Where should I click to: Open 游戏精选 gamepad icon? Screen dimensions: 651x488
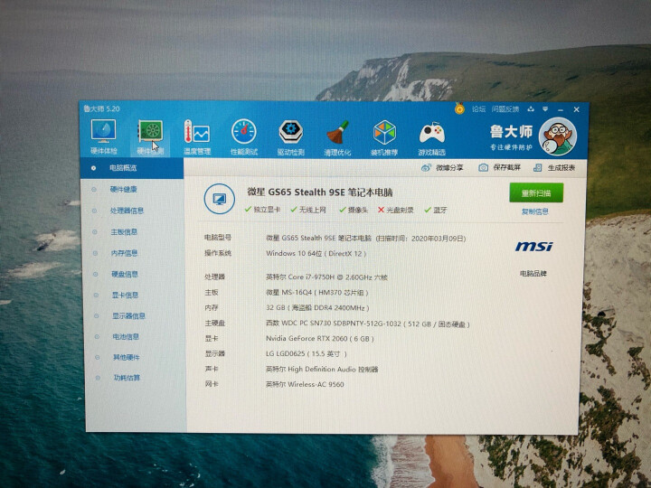pos(431,138)
